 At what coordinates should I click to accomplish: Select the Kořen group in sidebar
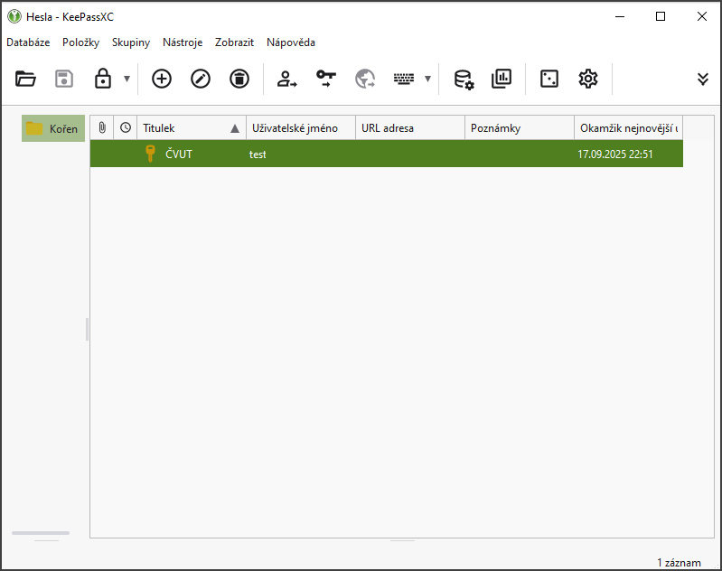pos(53,128)
